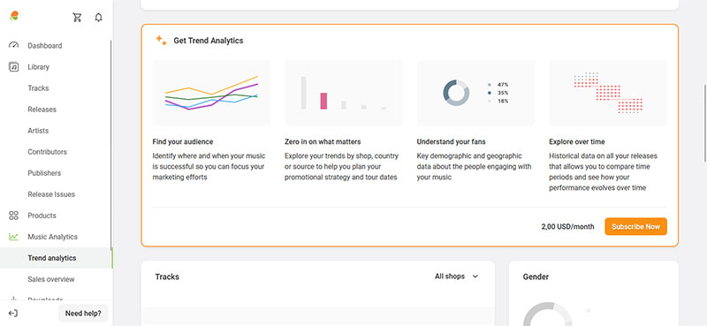Go to Tracks under Library

38,88
